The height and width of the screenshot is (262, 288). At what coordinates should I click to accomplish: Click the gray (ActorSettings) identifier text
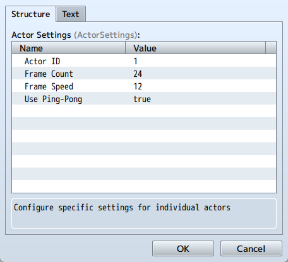click(106, 35)
